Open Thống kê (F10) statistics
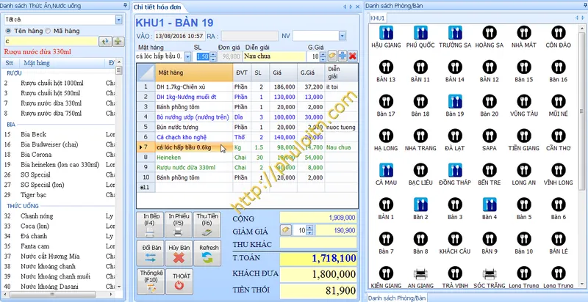The width and height of the screenshot is (588, 302). (x=151, y=281)
